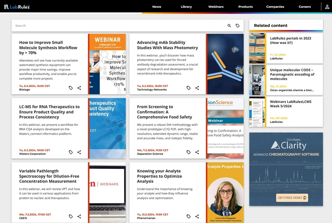Click the LabRulezLCMS Week 5 thumbnail
Viewport: 332px width, 223px height.
(x=257, y=112)
